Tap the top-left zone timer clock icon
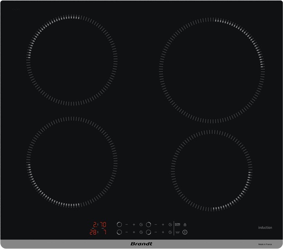 141,224
